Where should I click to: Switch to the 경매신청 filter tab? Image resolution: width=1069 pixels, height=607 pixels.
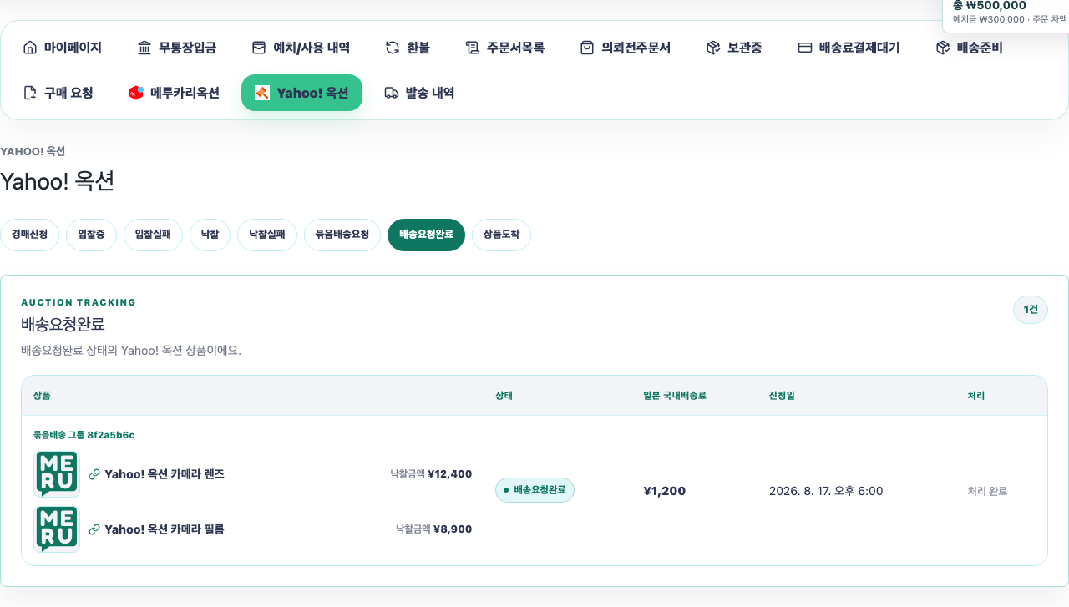pyautogui.click(x=29, y=235)
